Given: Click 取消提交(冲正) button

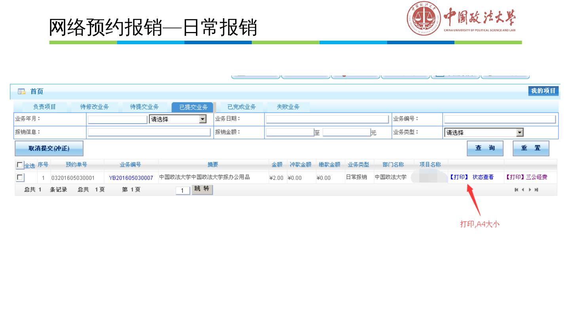Looking at the screenshot, I should pyautogui.click(x=49, y=149).
